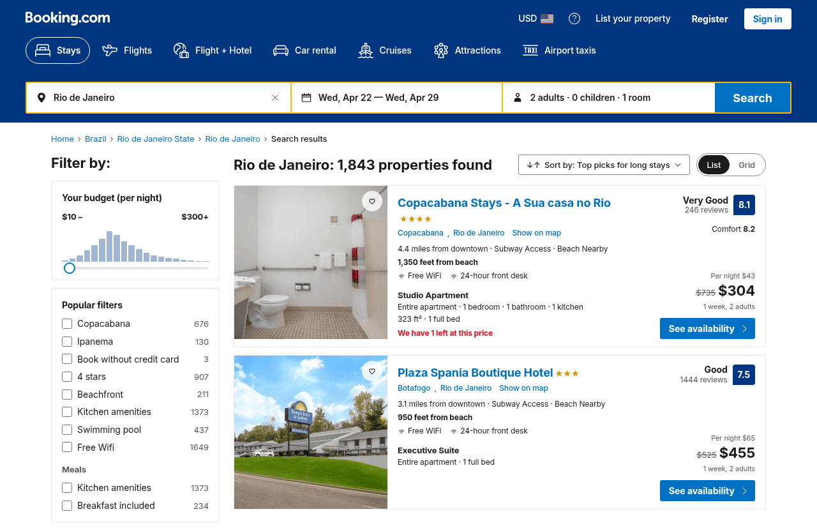See availability for Copacabana Stays
The width and height of the screenshot is (817, 528).
(x=707, y=329)
